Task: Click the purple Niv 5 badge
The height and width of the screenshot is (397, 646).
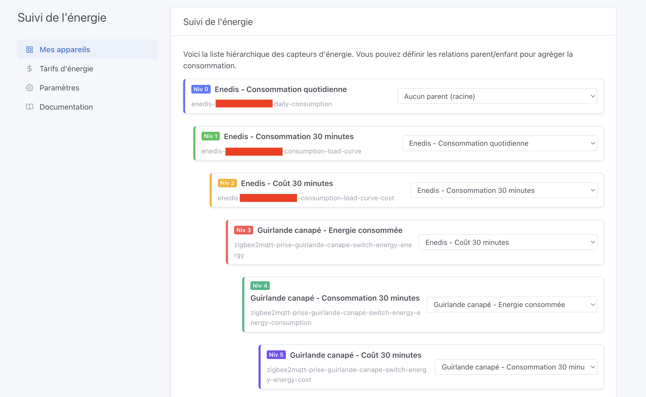Action: pyautogui.click(x=276, y=355)
